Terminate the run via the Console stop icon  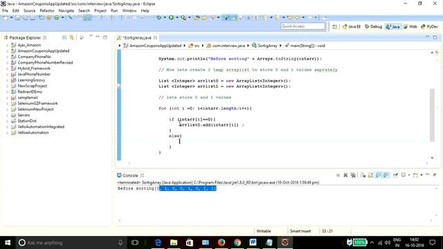click(338, 175)
